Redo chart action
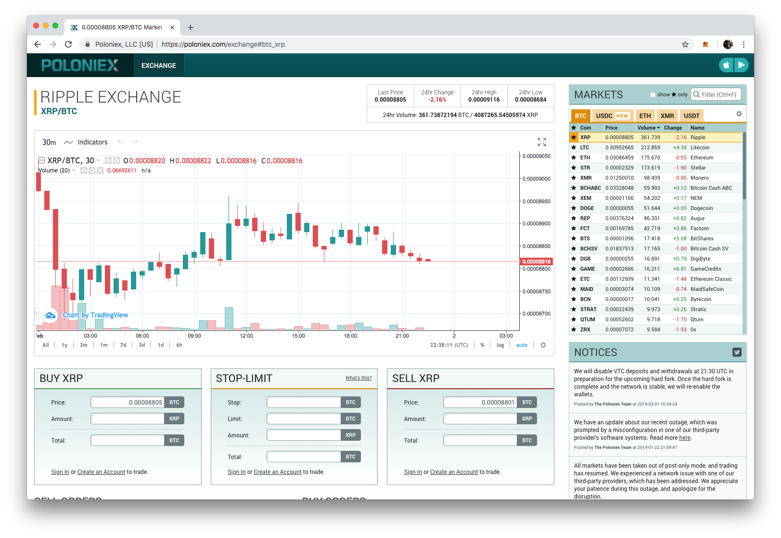Screen dimensions: 781x538 pos(134,142)
